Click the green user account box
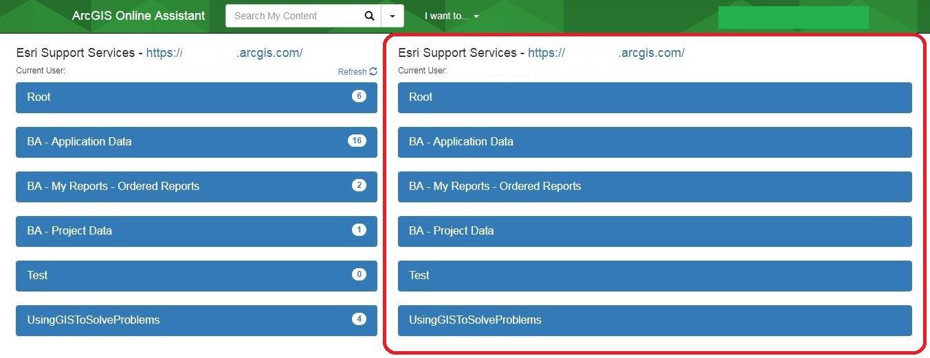 [x=793, y=17]
